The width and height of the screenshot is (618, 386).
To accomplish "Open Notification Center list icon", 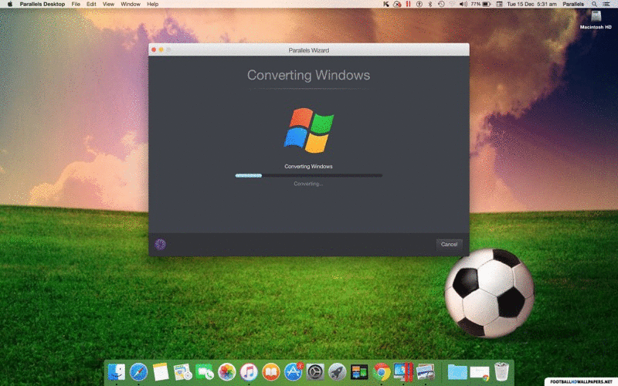I will [x=606, y=4].
